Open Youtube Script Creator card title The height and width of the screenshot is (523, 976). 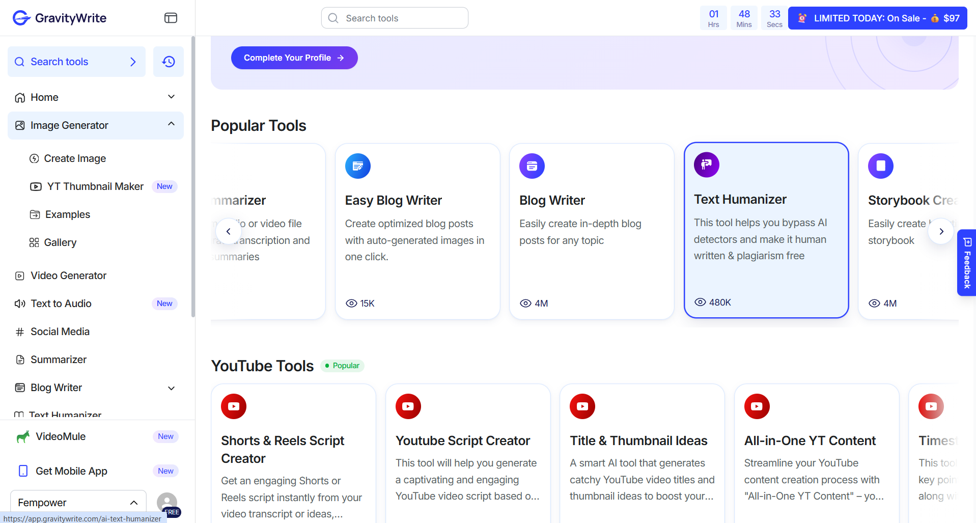pyautogui.click(x=463, y=441)
